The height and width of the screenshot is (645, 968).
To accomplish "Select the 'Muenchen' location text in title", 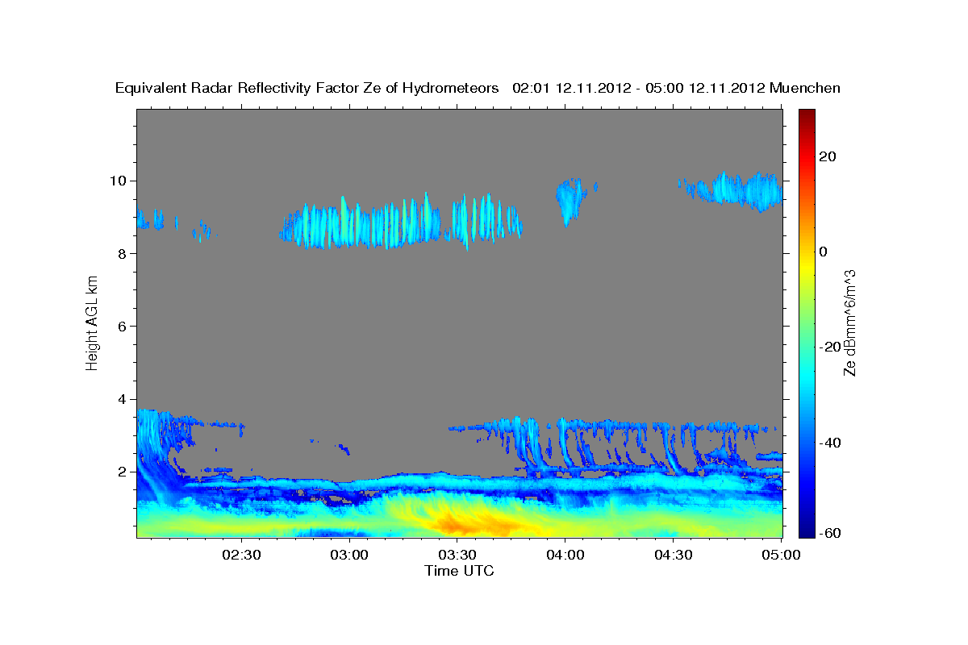I will click(x=805, y=88).
